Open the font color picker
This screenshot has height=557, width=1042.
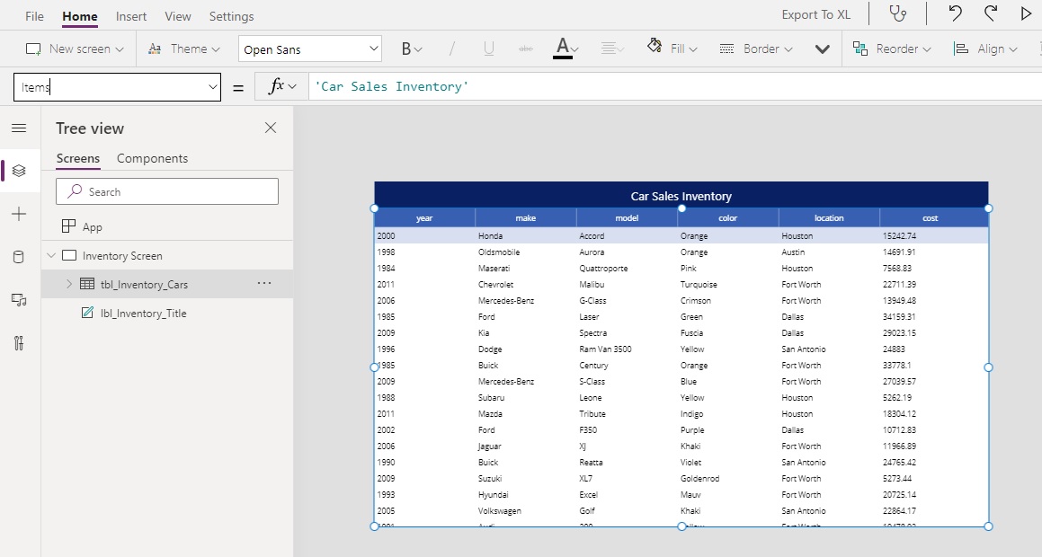(564, 49)
